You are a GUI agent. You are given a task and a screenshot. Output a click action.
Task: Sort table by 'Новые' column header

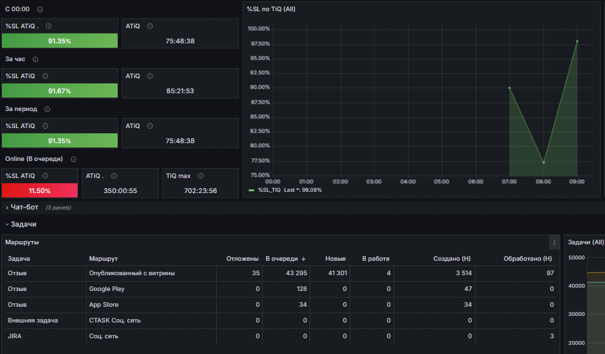[335, 259]
